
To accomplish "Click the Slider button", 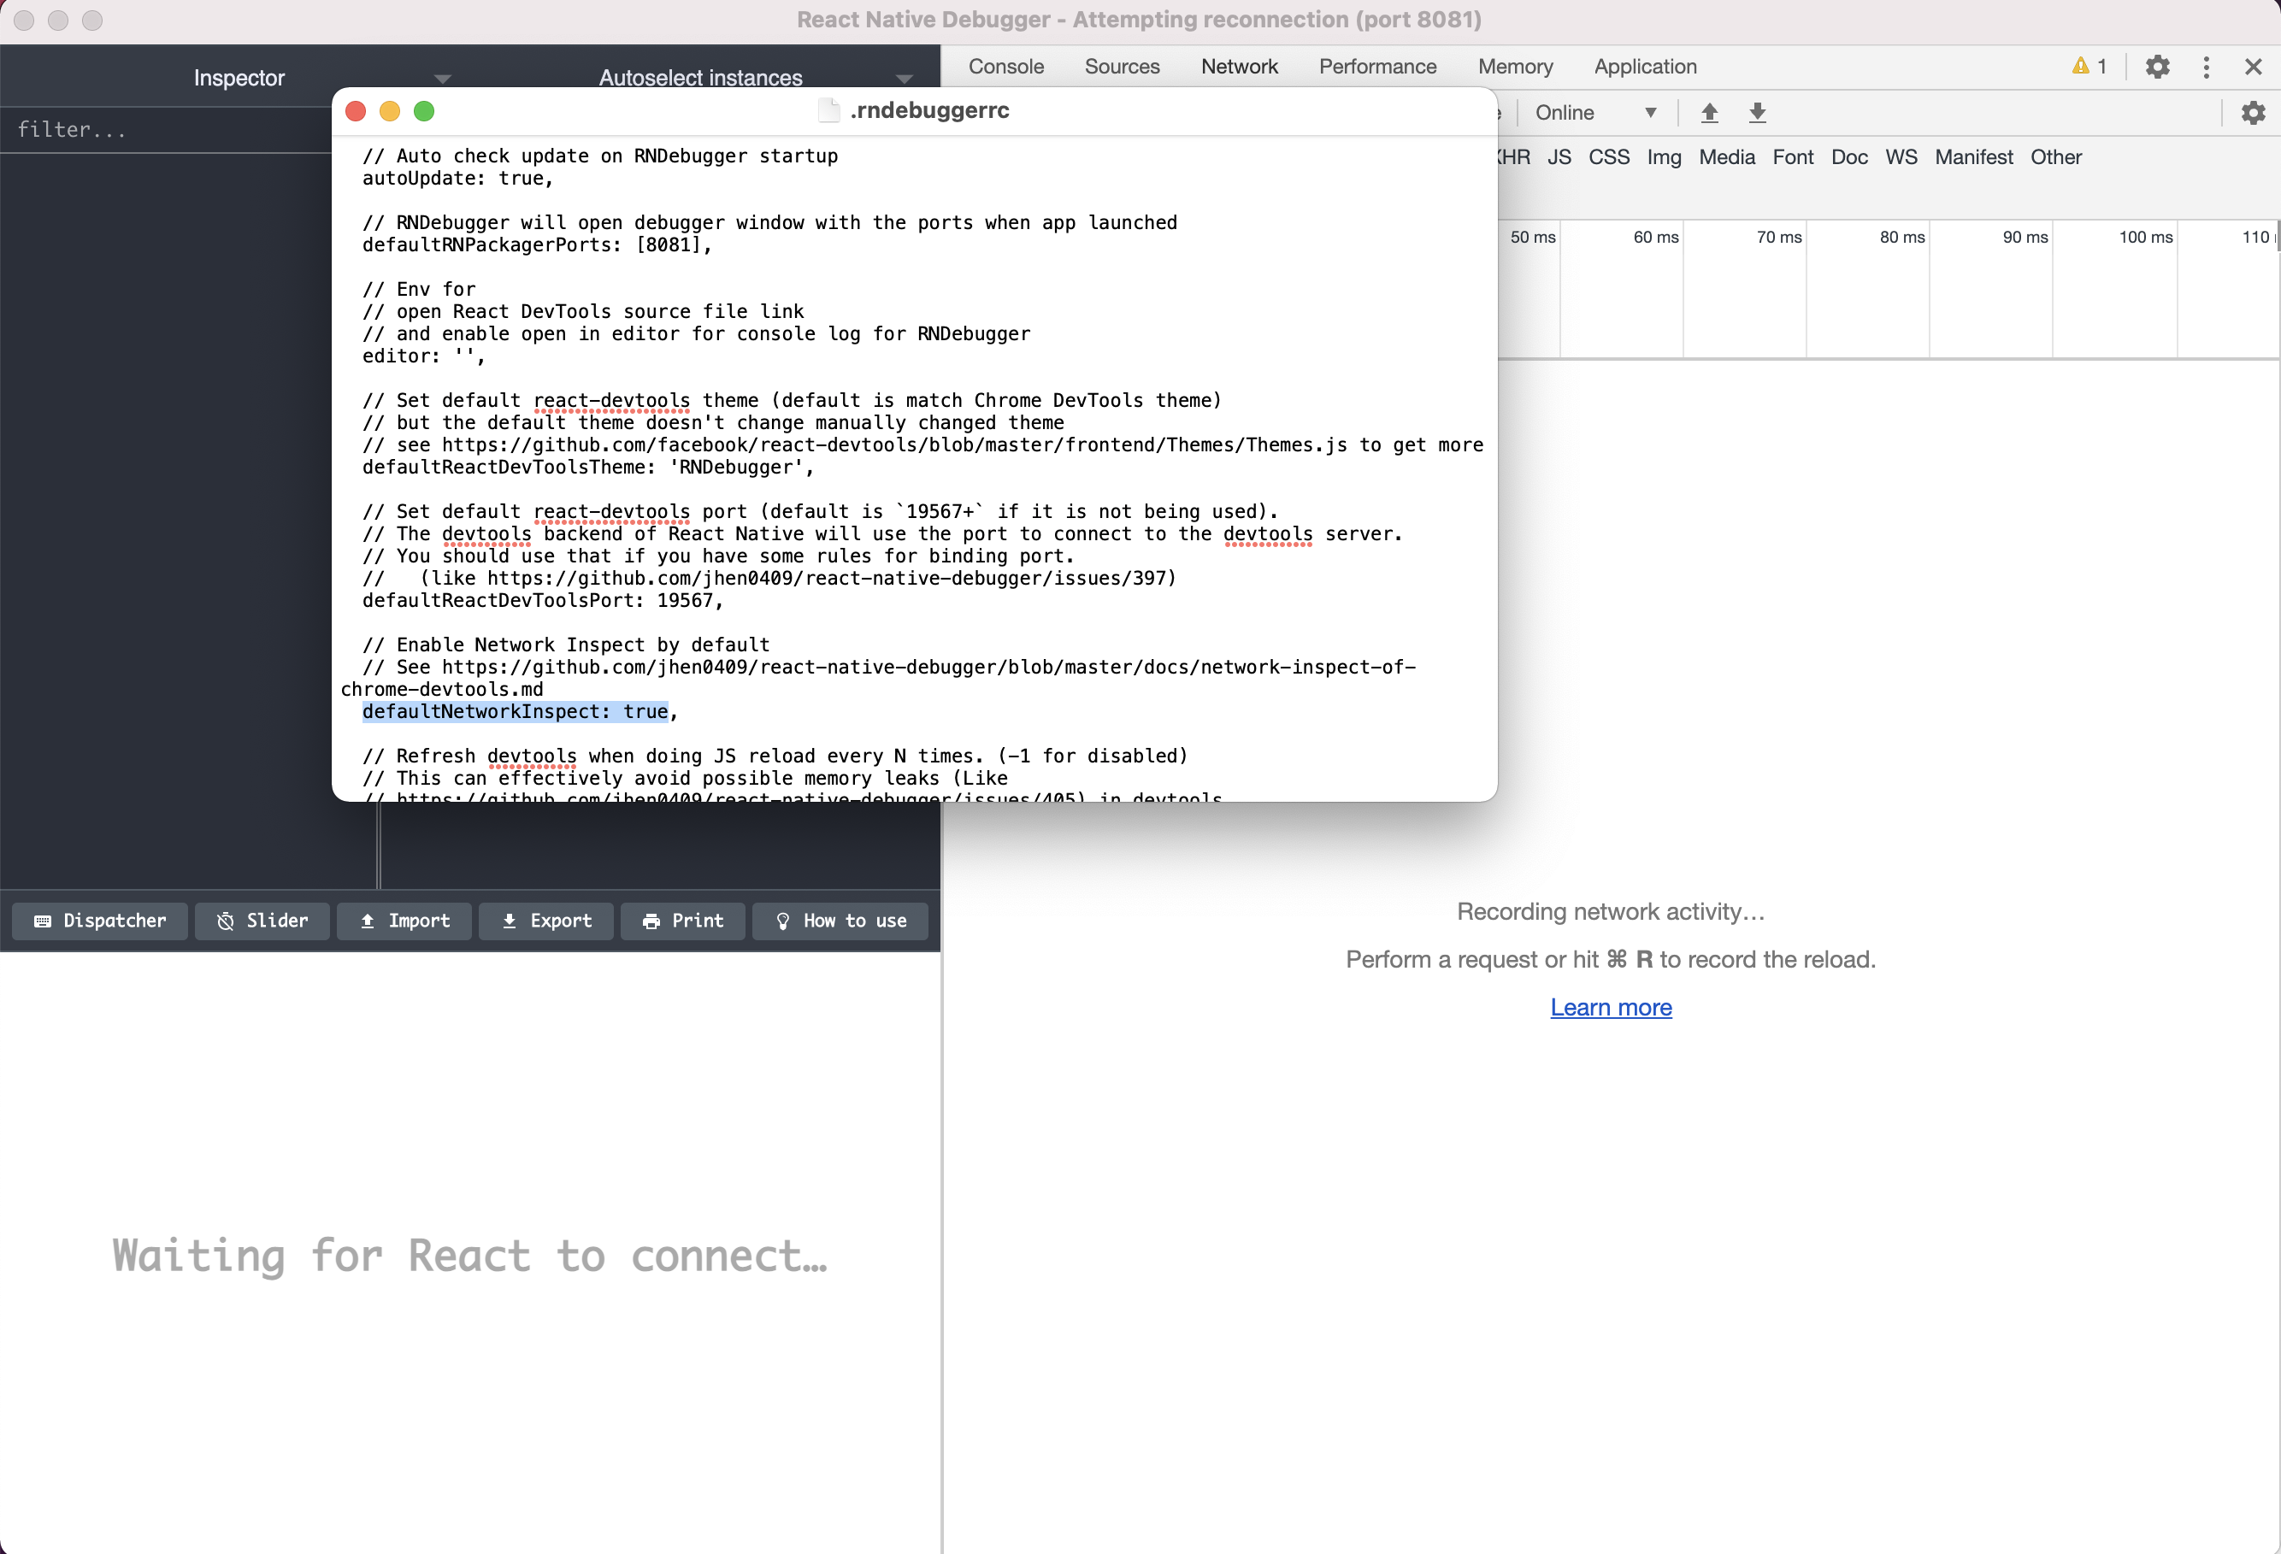I will click(x=262, y=921).
